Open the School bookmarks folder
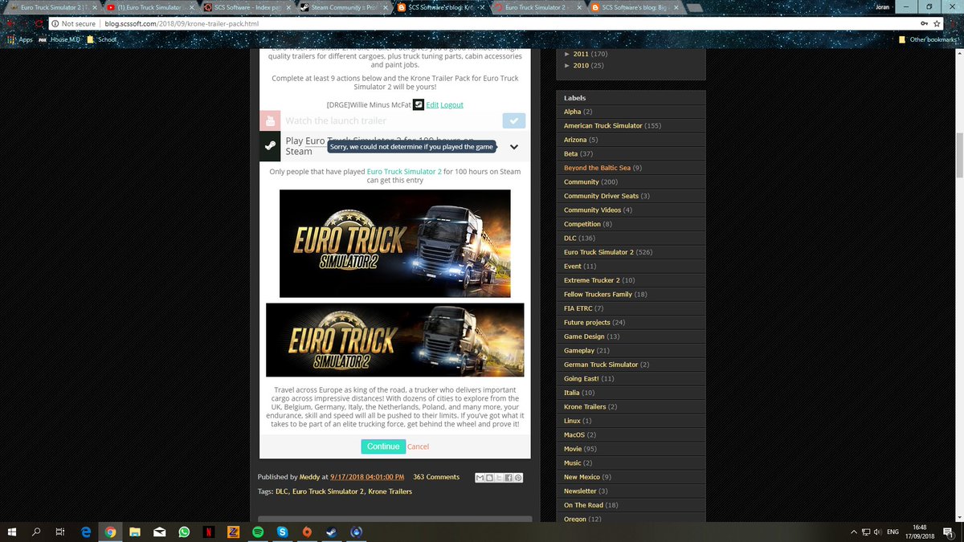Screen dimensions: 964x542 [x=102, y=39]
